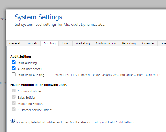The height and width of the screenshot is (132, 166).
Task: Click the Customer Service Entities checkbox
Action: click(x=14, y=109)
